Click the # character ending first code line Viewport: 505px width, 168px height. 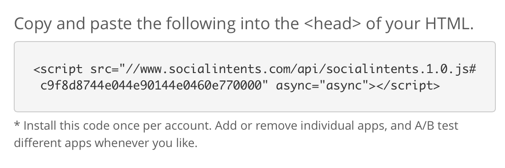(x=472, y=69)
